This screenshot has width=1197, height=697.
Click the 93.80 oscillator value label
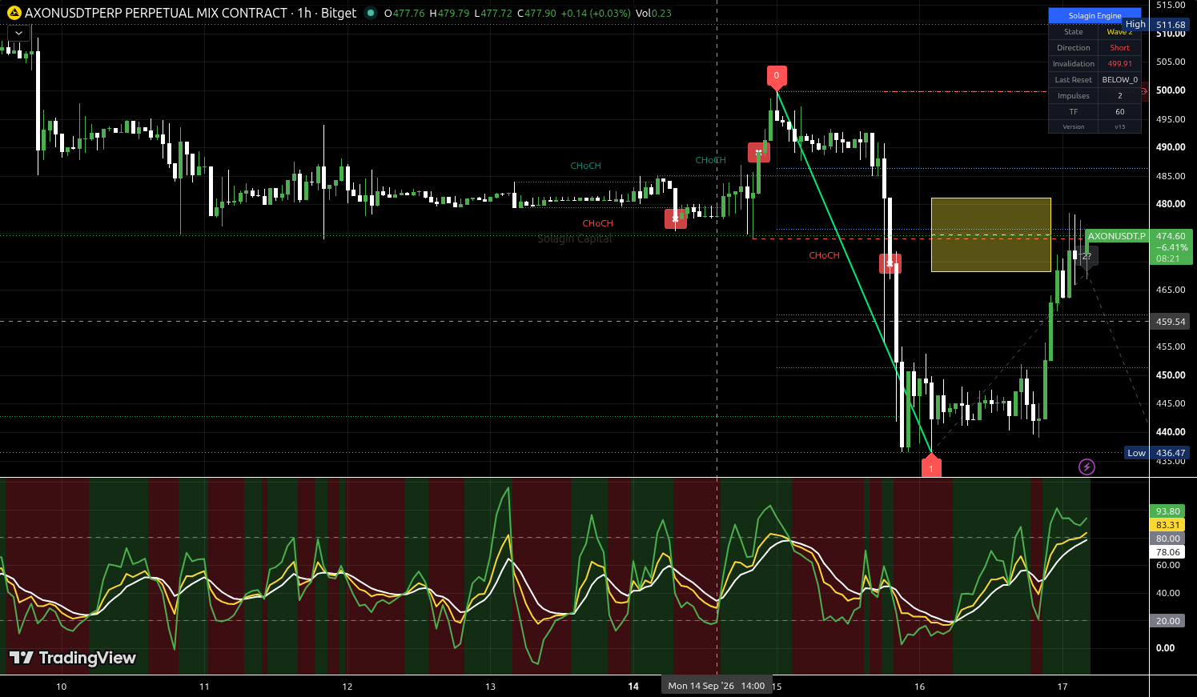pos(1168,511)
